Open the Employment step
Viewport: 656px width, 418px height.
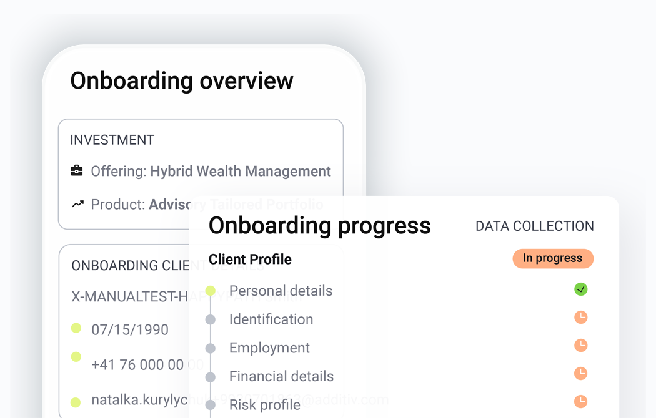click(269, 348)
